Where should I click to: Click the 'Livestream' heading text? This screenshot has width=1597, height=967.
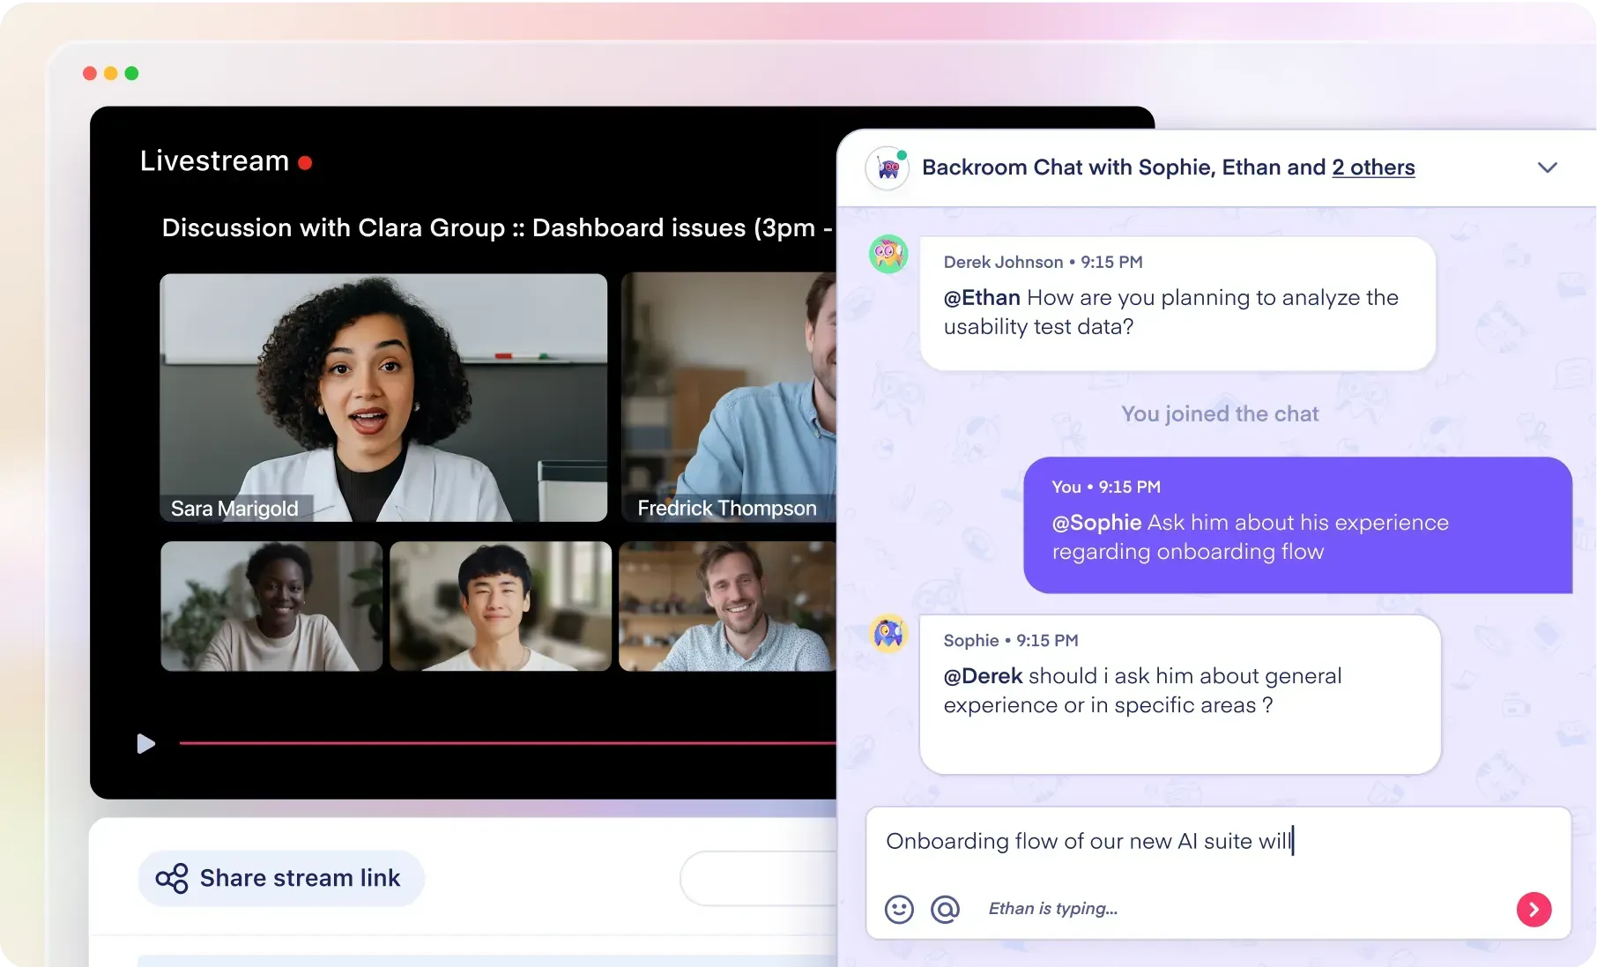pos(214,160)
